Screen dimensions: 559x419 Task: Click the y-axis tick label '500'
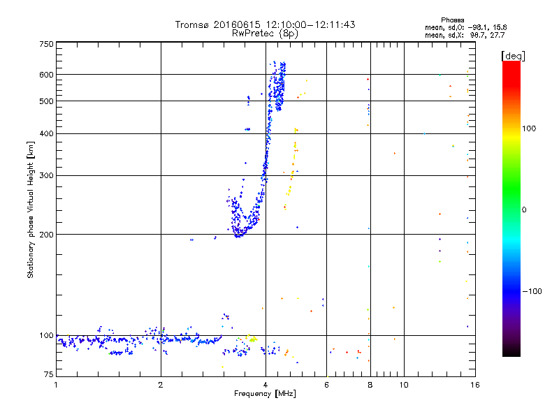click(47, 101)
